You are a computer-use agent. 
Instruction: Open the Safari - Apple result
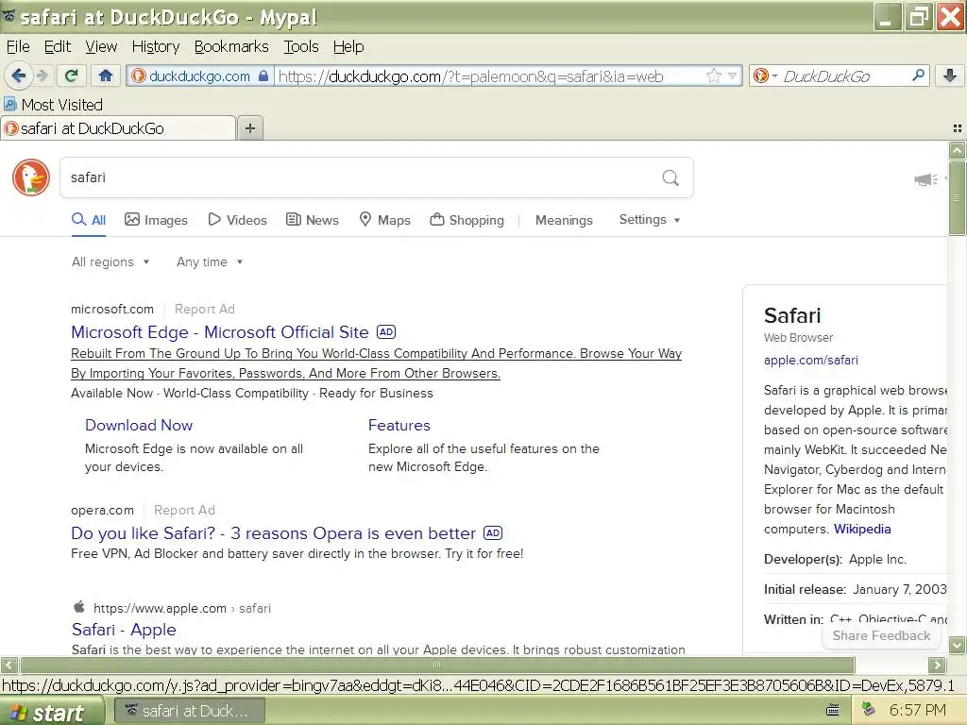(124, 630)
